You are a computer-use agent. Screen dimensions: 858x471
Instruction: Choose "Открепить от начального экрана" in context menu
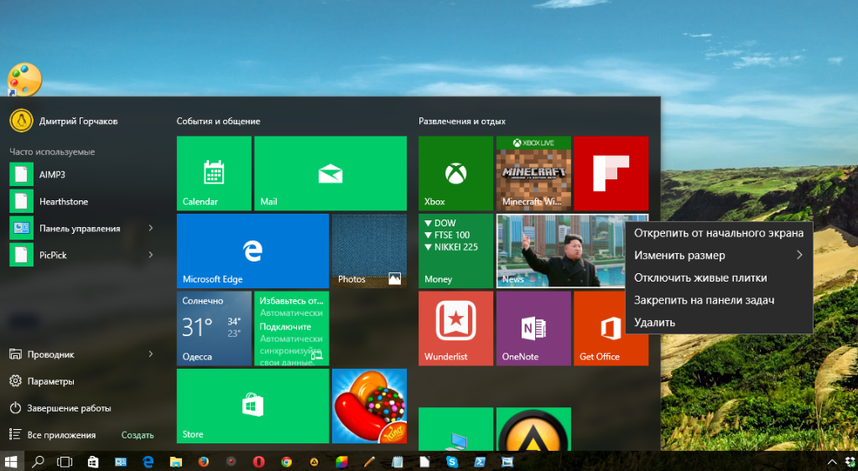pyautogui.click(x=718, y=233)
